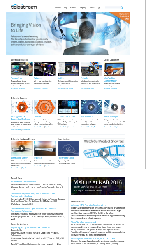The image size is (146, 245).
Task: Click Try Now under Wirecast
Action: tap(45, 89)
